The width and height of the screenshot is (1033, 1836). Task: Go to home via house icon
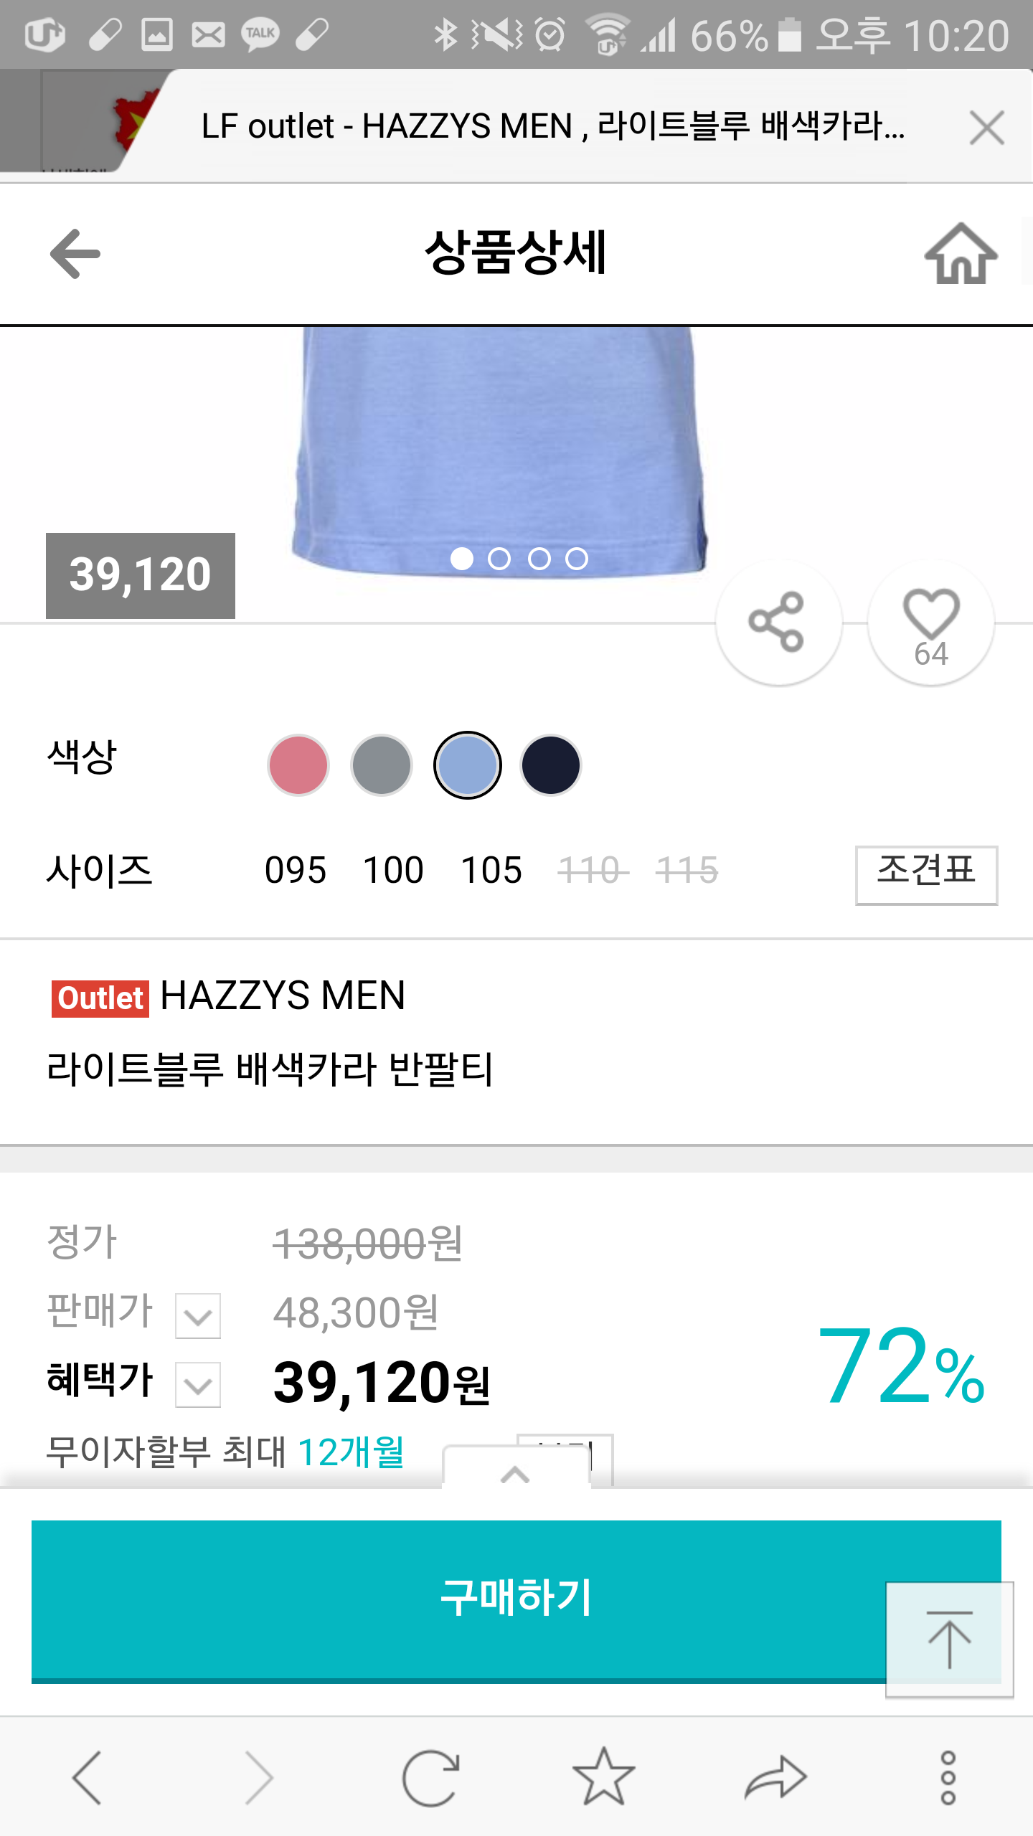[961, 254]
